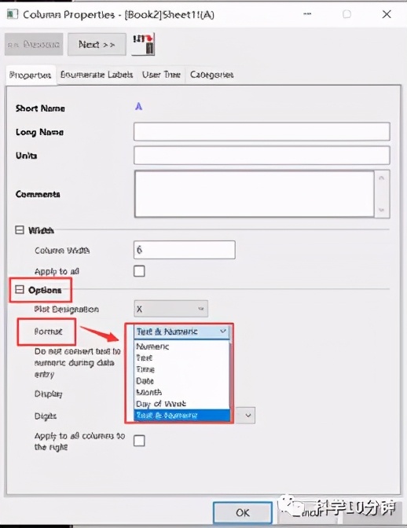407x528 pixels.
Task: Open the User Tree tab
Action: 161,75
